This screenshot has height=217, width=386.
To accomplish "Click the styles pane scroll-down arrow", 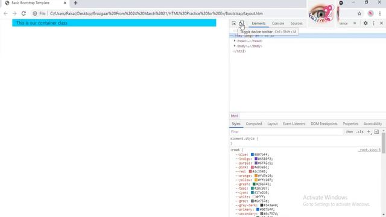I will (384, 215).
